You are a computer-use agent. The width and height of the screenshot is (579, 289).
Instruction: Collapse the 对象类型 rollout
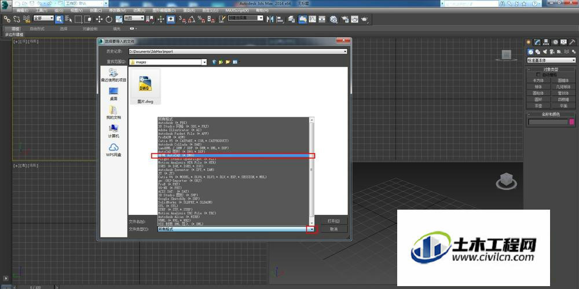[x=551, y=69]
